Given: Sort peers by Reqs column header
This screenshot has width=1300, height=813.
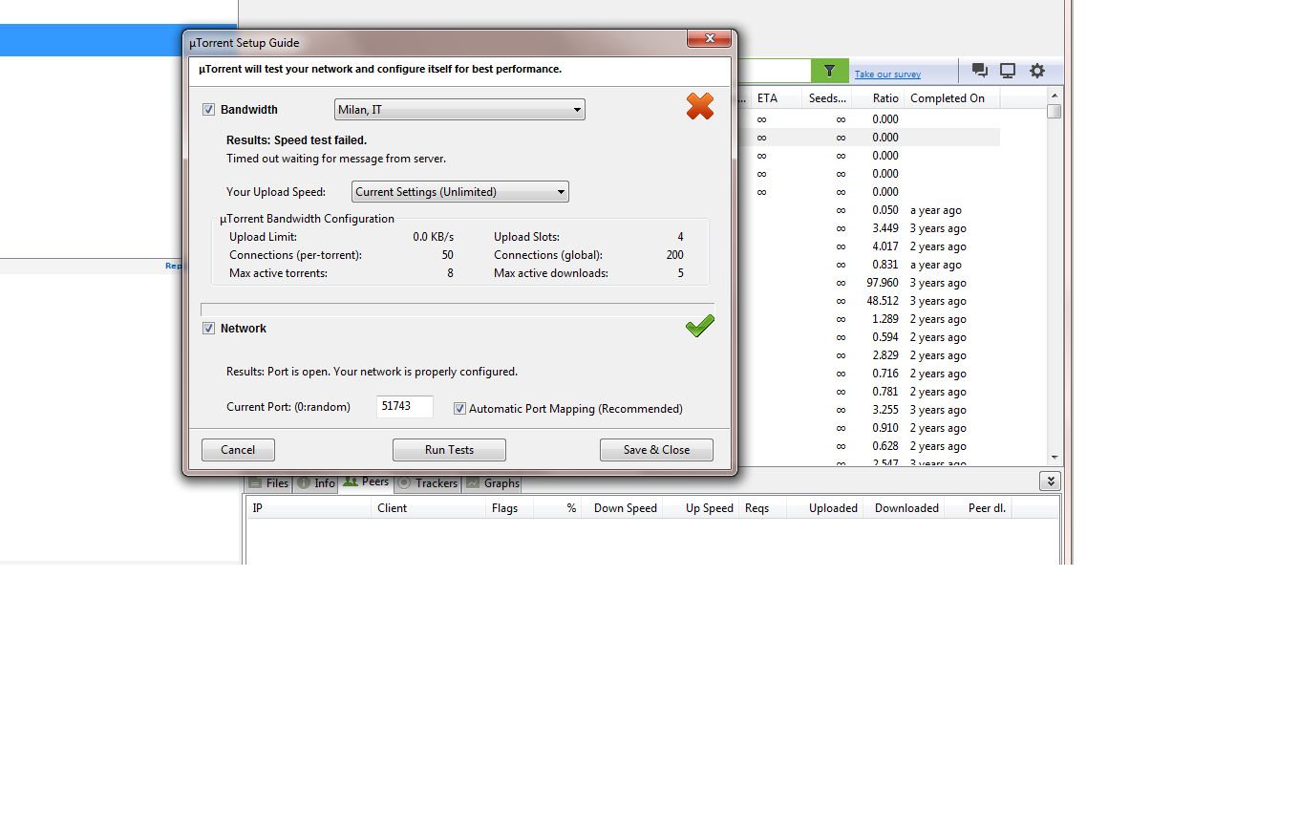Looking at the screenshot, I should click(x=762, y=508).
